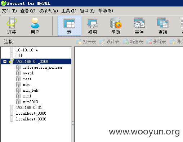Click server icon next to 192.168.0.31

click(x=12, y=107)
